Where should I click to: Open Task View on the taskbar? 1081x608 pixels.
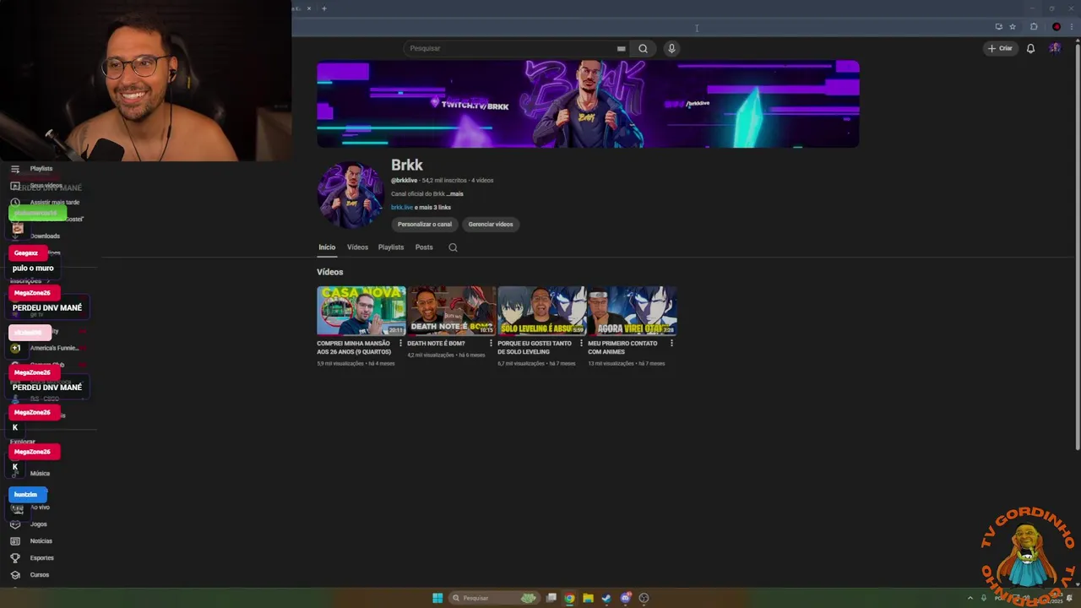(x=551, y=598)
